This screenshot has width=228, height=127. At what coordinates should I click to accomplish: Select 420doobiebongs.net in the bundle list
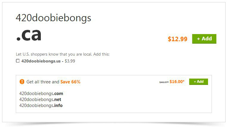coord(40,100)
